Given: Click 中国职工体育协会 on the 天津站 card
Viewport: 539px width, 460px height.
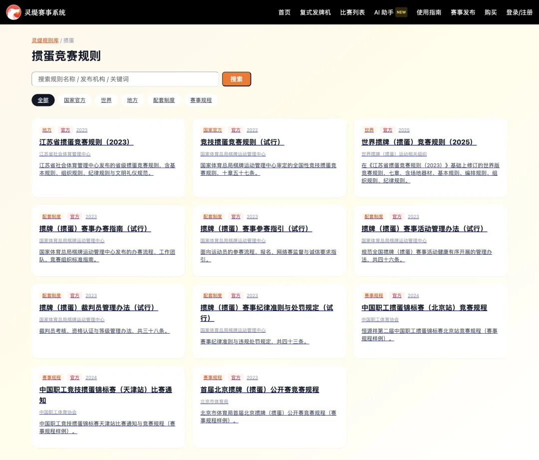Looking at the screenshot, I should point(58,412).
